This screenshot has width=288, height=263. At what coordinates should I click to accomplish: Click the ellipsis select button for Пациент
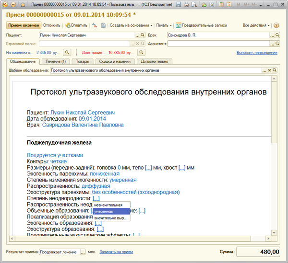coord(137,35)
